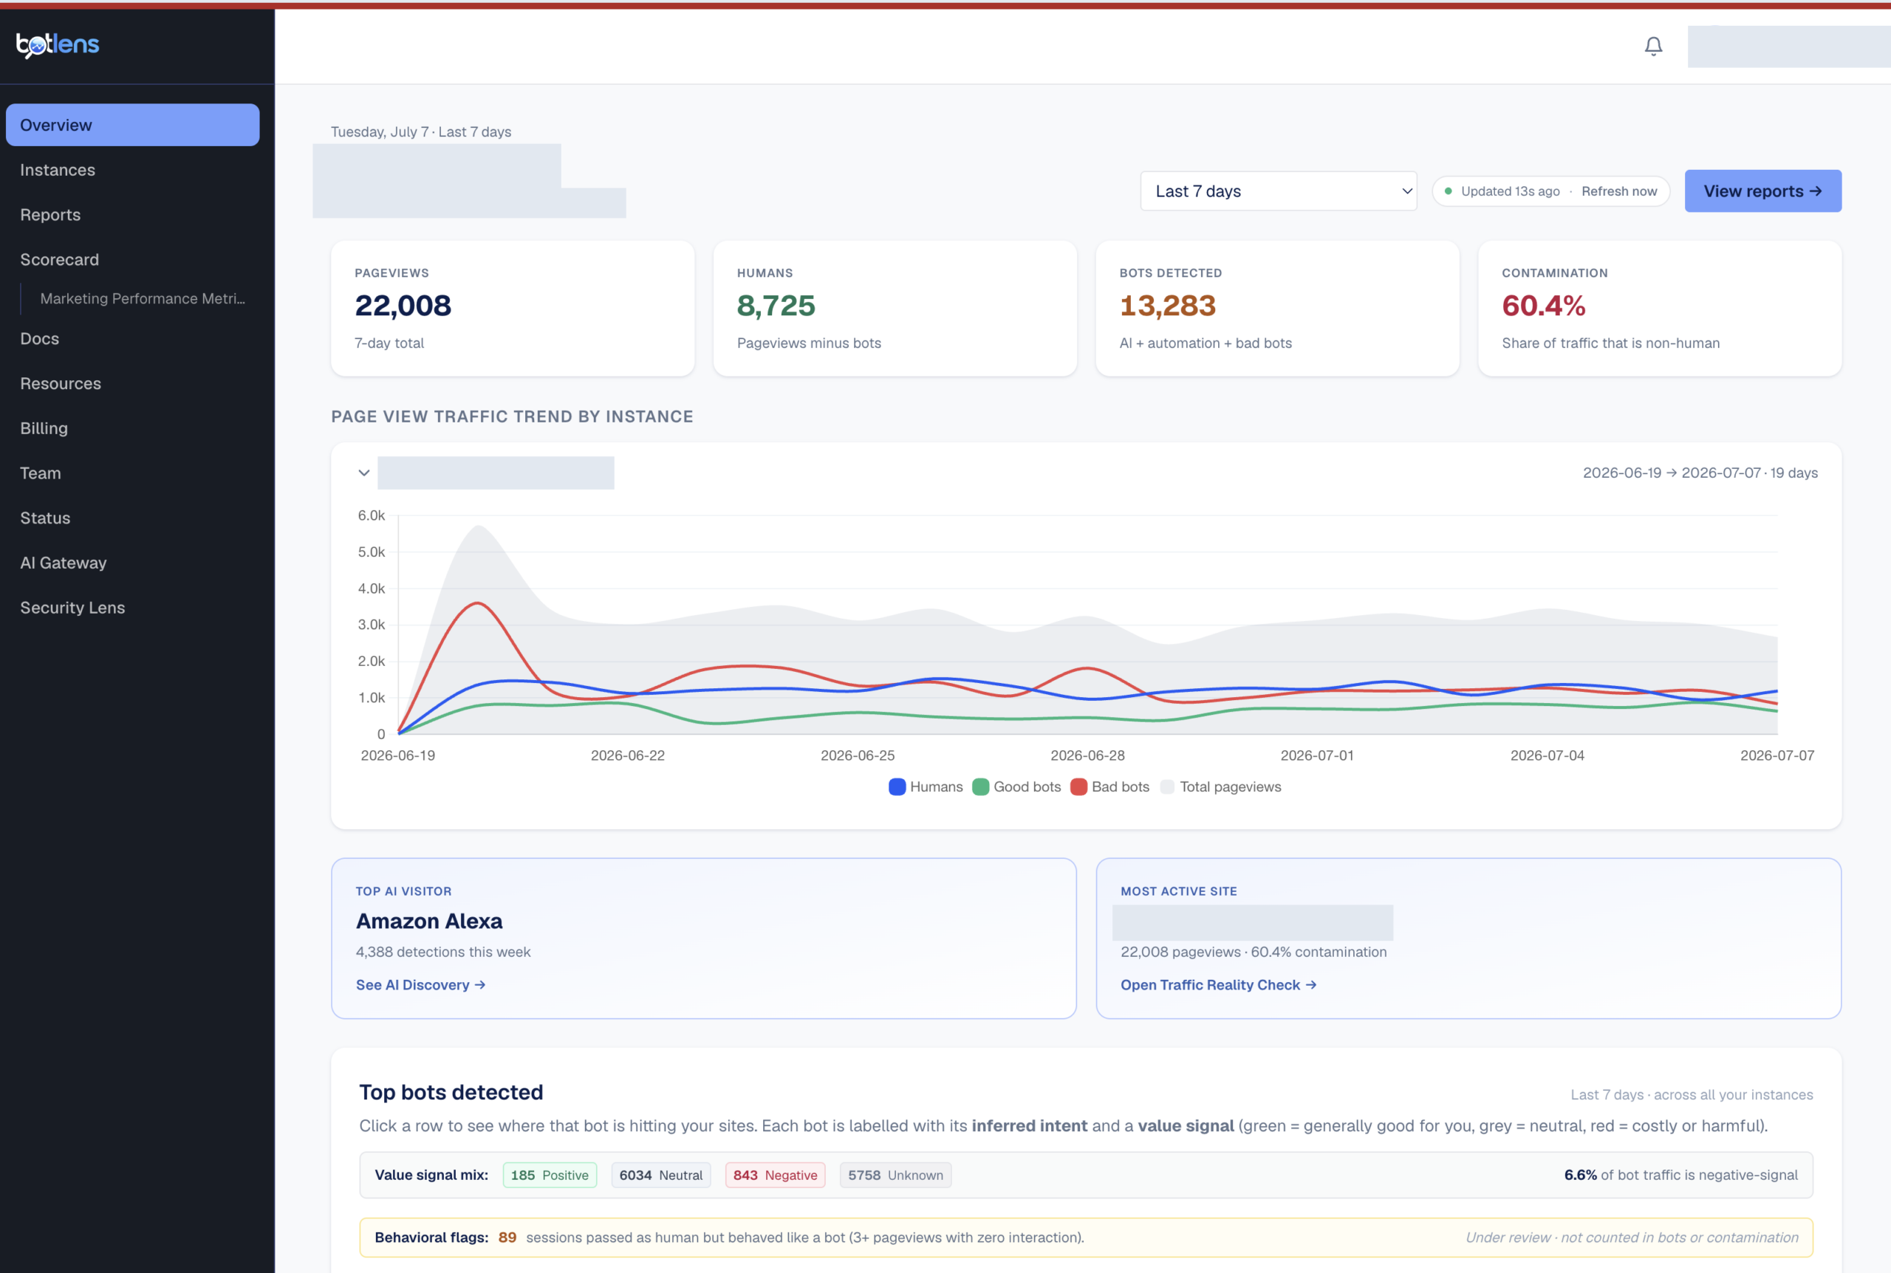
Task: Collapse the instance chart chevron
Action: pyautogui.click(x=363, y=473)
